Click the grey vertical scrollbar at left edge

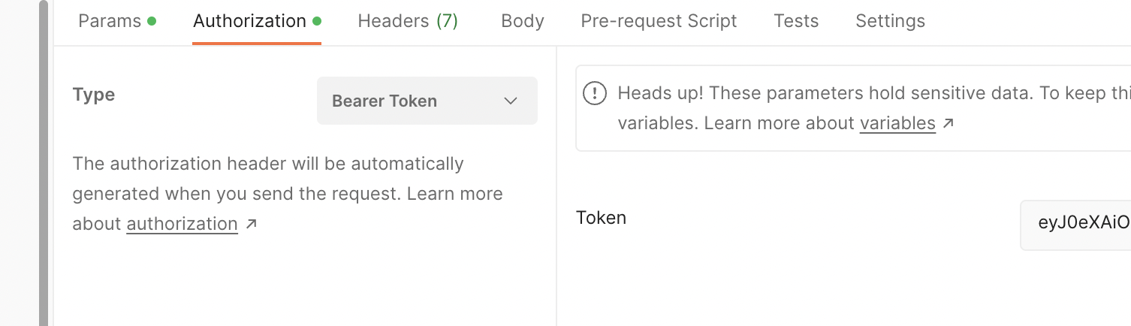pos(44,163)
